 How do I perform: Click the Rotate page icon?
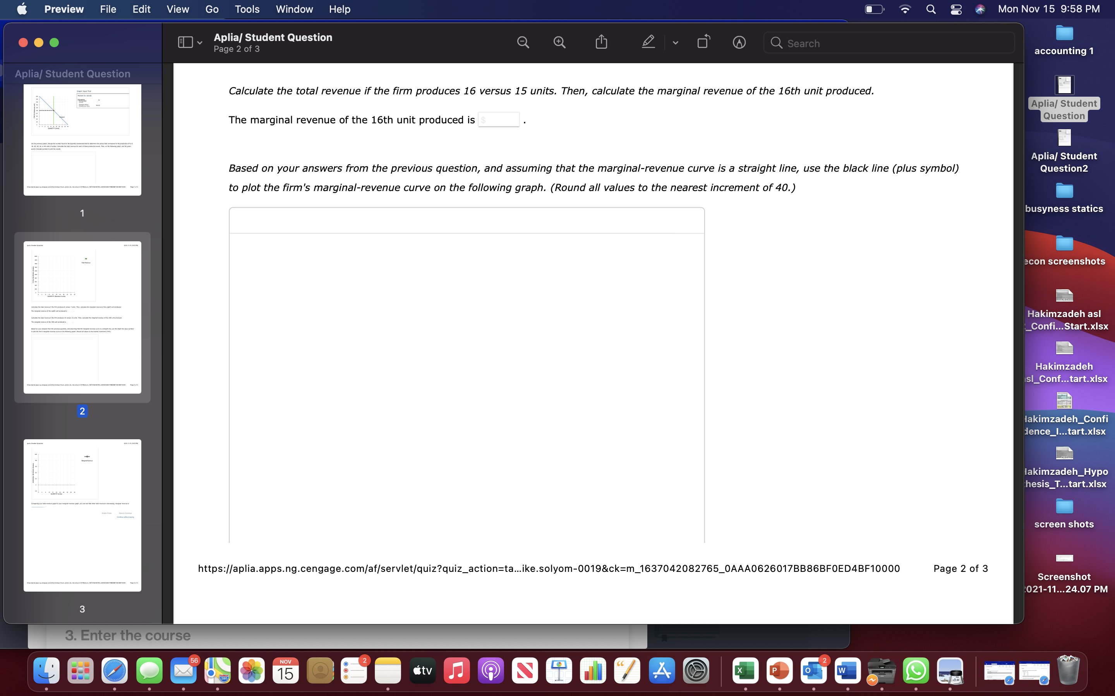(x=703, y=43)
